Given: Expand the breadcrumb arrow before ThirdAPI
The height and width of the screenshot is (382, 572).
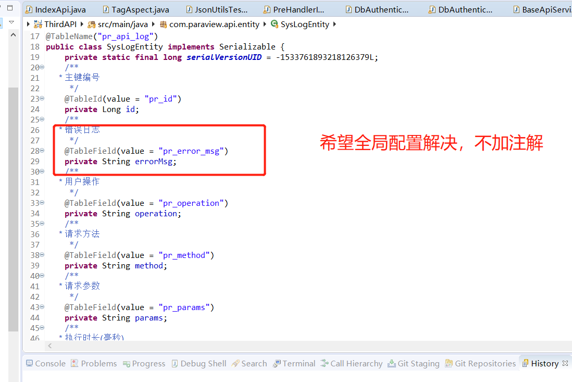Looking at the screenshot, I should [x=28, y=24].
